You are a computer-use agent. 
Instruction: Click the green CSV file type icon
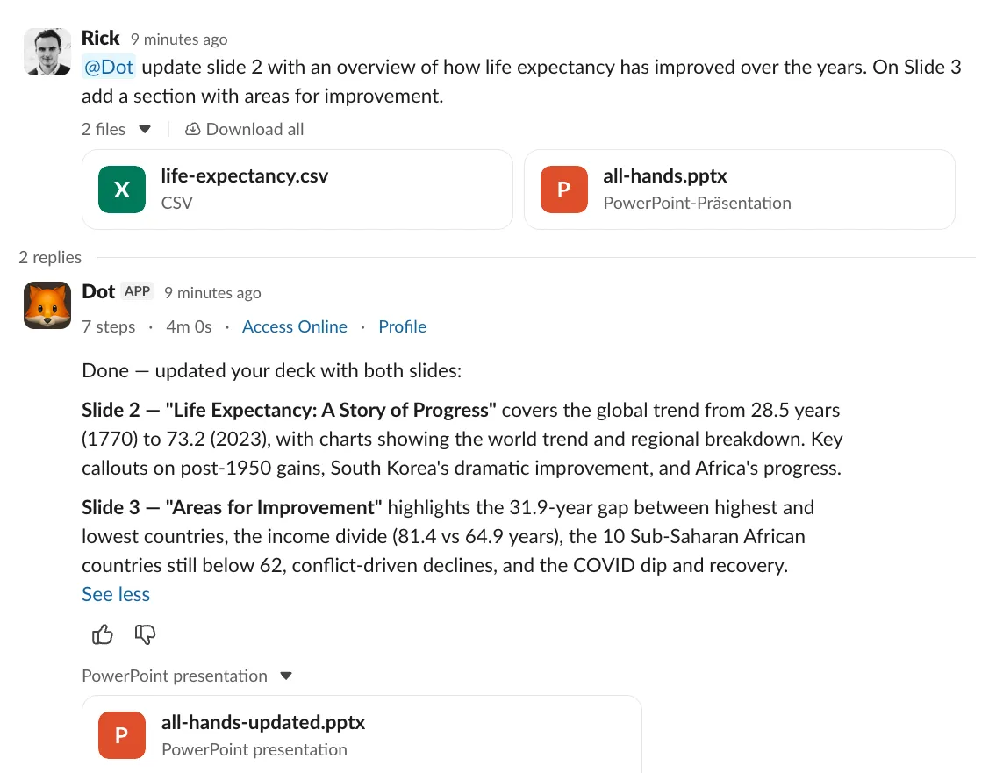121,189
